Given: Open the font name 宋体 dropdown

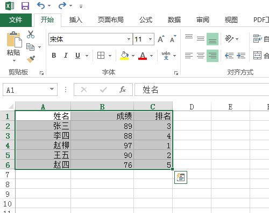Looking at the screenshot, I should [x=129, y=39].
